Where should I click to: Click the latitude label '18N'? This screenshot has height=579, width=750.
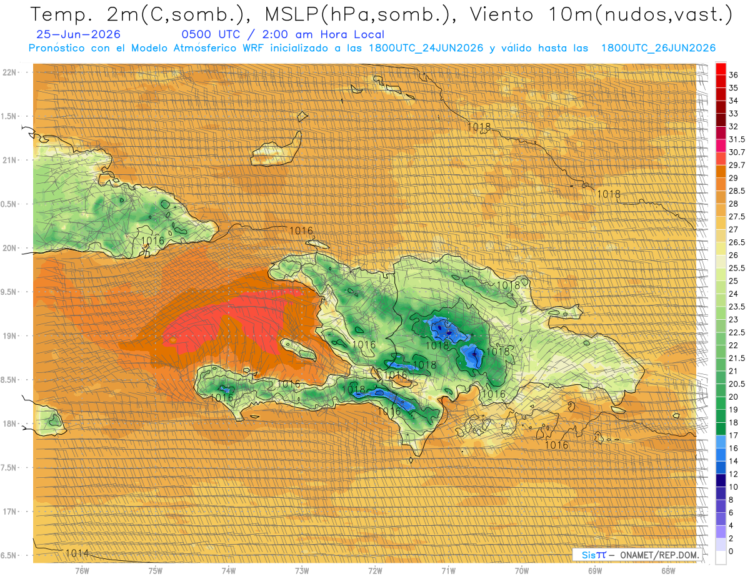click(10, 423)
